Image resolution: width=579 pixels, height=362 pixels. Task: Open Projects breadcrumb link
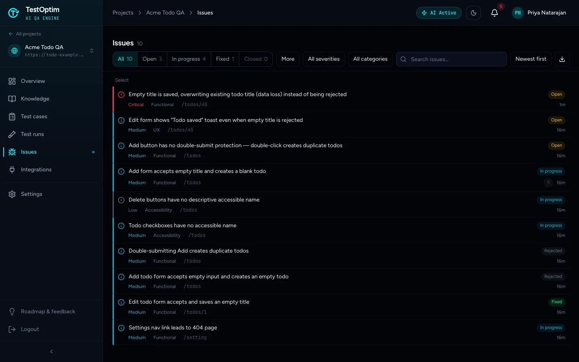(x=123, y=13)
